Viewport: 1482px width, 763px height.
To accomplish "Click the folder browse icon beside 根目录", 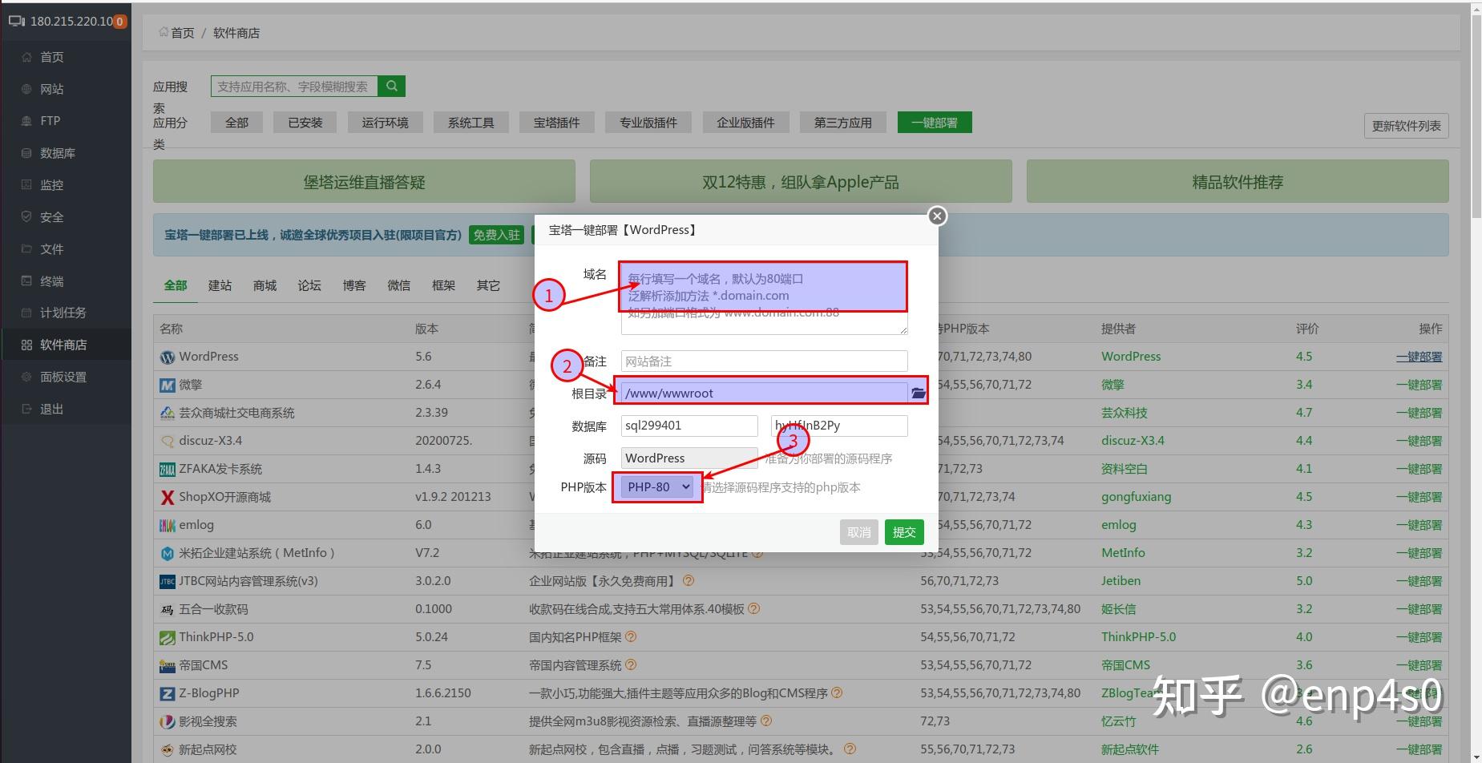I will pos(917,392).
